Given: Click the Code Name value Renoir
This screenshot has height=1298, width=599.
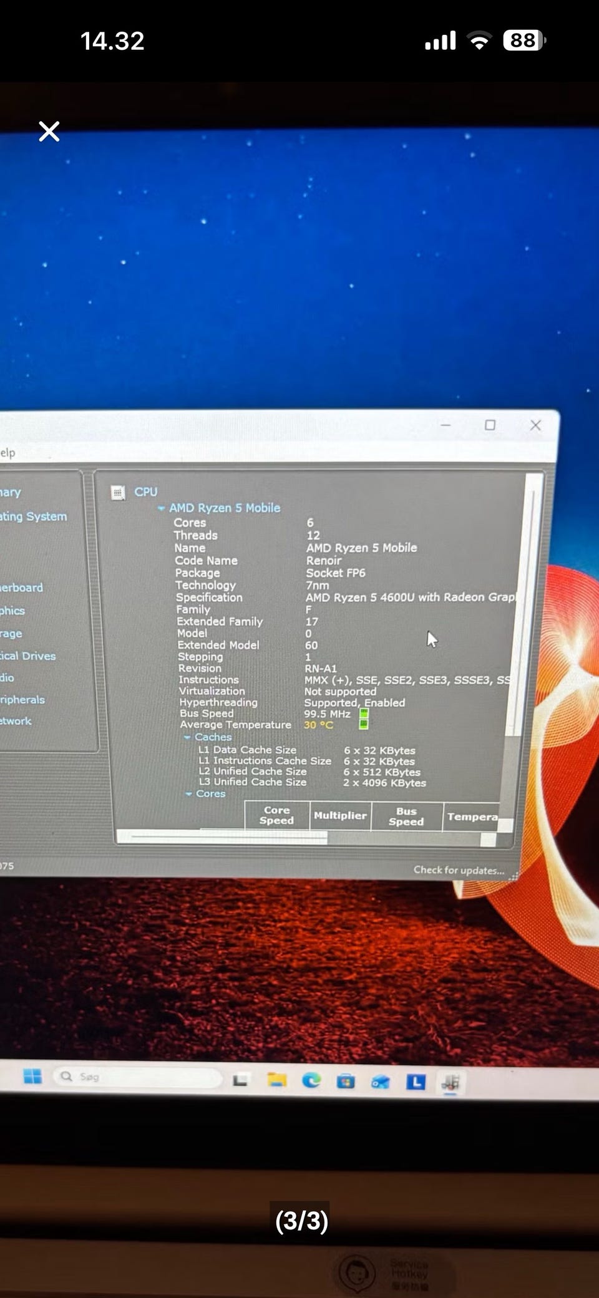Looking at the screenshot, I should point(324,560).
